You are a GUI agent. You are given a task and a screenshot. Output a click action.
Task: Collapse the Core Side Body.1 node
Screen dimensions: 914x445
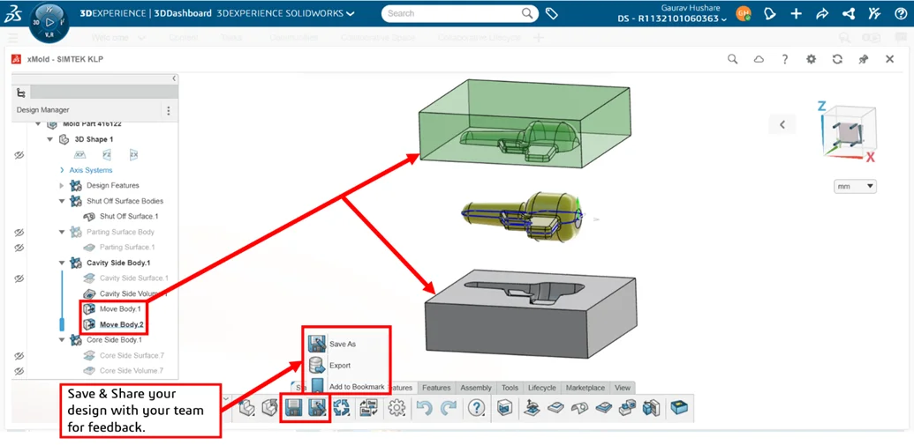pos(62,340)
